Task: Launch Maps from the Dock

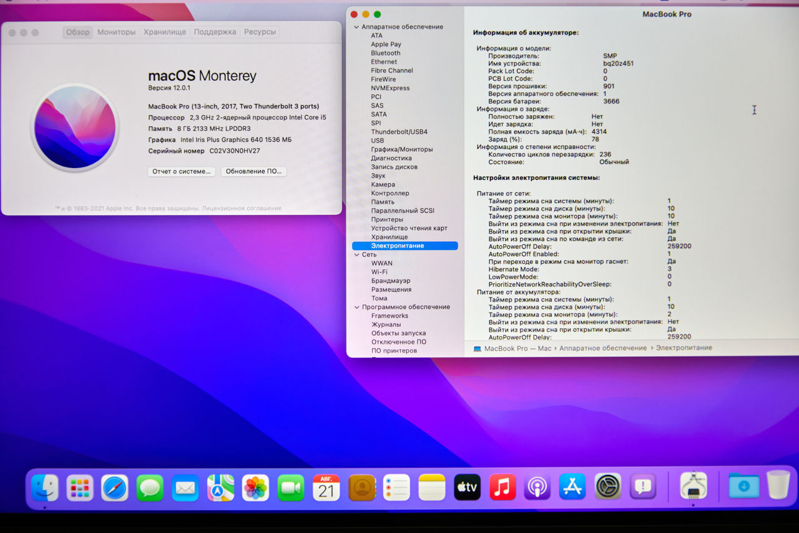Action: point(220,487)
